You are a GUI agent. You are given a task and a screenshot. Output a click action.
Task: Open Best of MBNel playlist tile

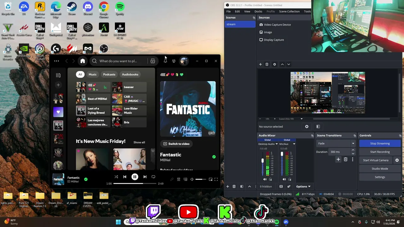93,99
